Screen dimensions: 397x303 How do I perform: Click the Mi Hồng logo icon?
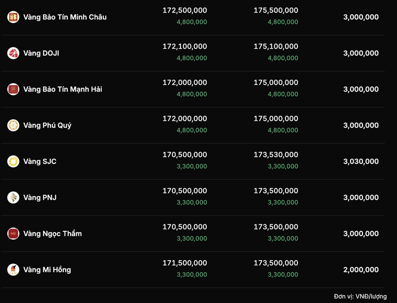[x=13, y=270]
